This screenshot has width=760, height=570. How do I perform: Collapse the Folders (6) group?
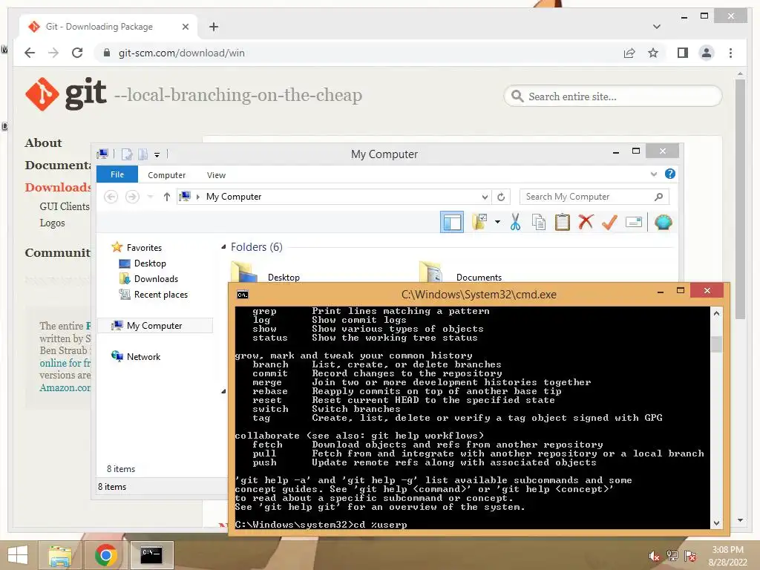(223, 247)
